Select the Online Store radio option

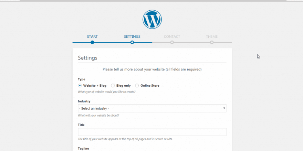pyautogui.click(x=137, y=86)
